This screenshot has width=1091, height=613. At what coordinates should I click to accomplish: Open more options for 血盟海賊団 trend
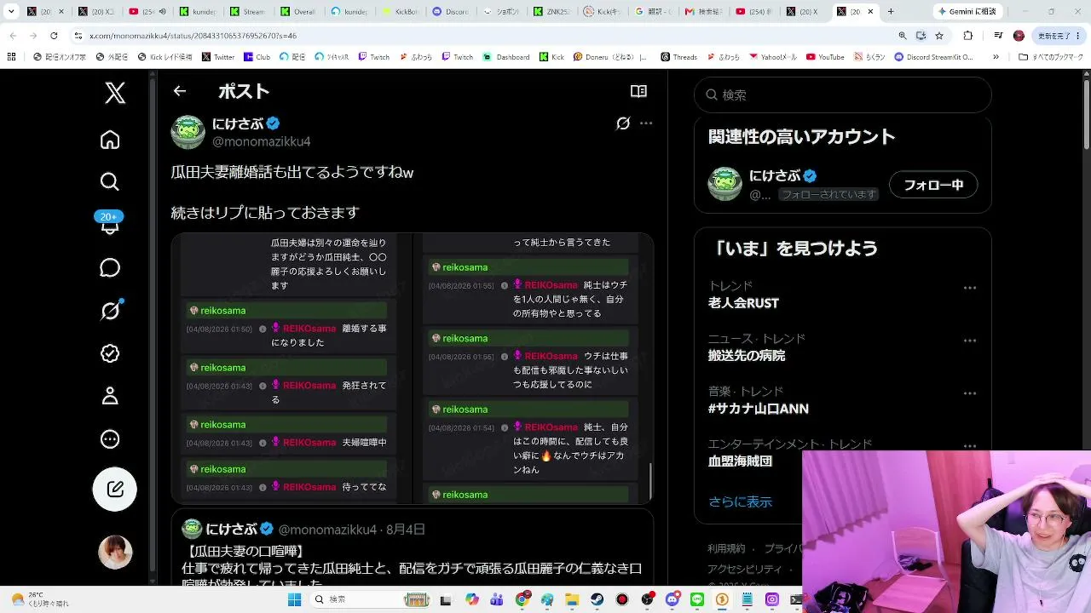(970, 446)
